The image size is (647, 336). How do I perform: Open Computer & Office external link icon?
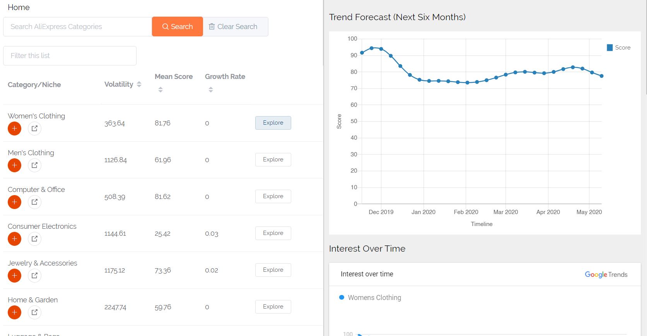tap(34, 202)
